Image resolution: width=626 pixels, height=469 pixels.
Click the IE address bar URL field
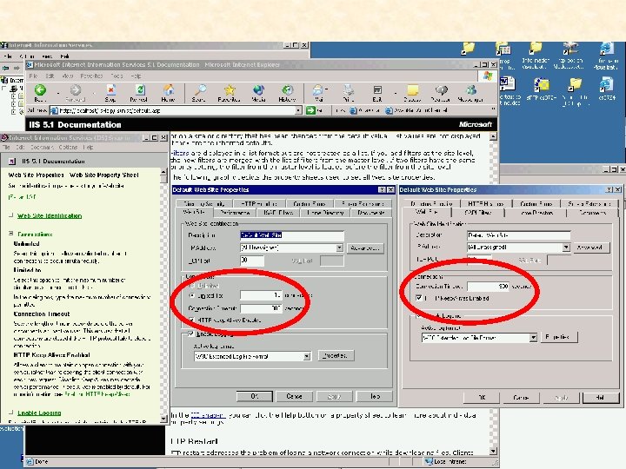(x=176, y=110)
